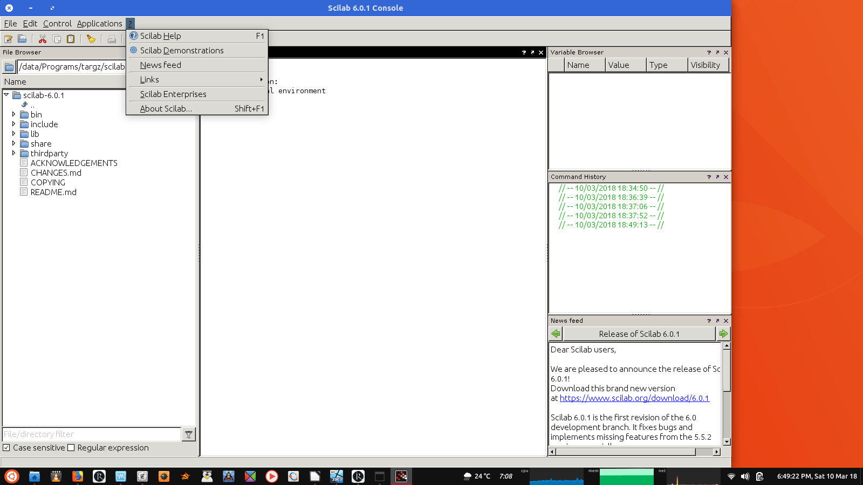Click the News feed horizontal scrollbar thumb
863x485 pixels.
626,452
